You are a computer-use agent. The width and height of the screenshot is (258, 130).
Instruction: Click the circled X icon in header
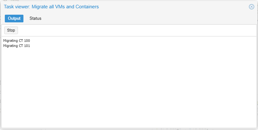click(x=252, y=7)
